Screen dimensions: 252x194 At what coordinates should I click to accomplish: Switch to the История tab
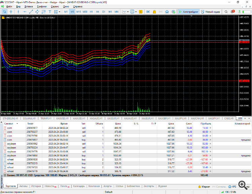(x=36, y=186)
